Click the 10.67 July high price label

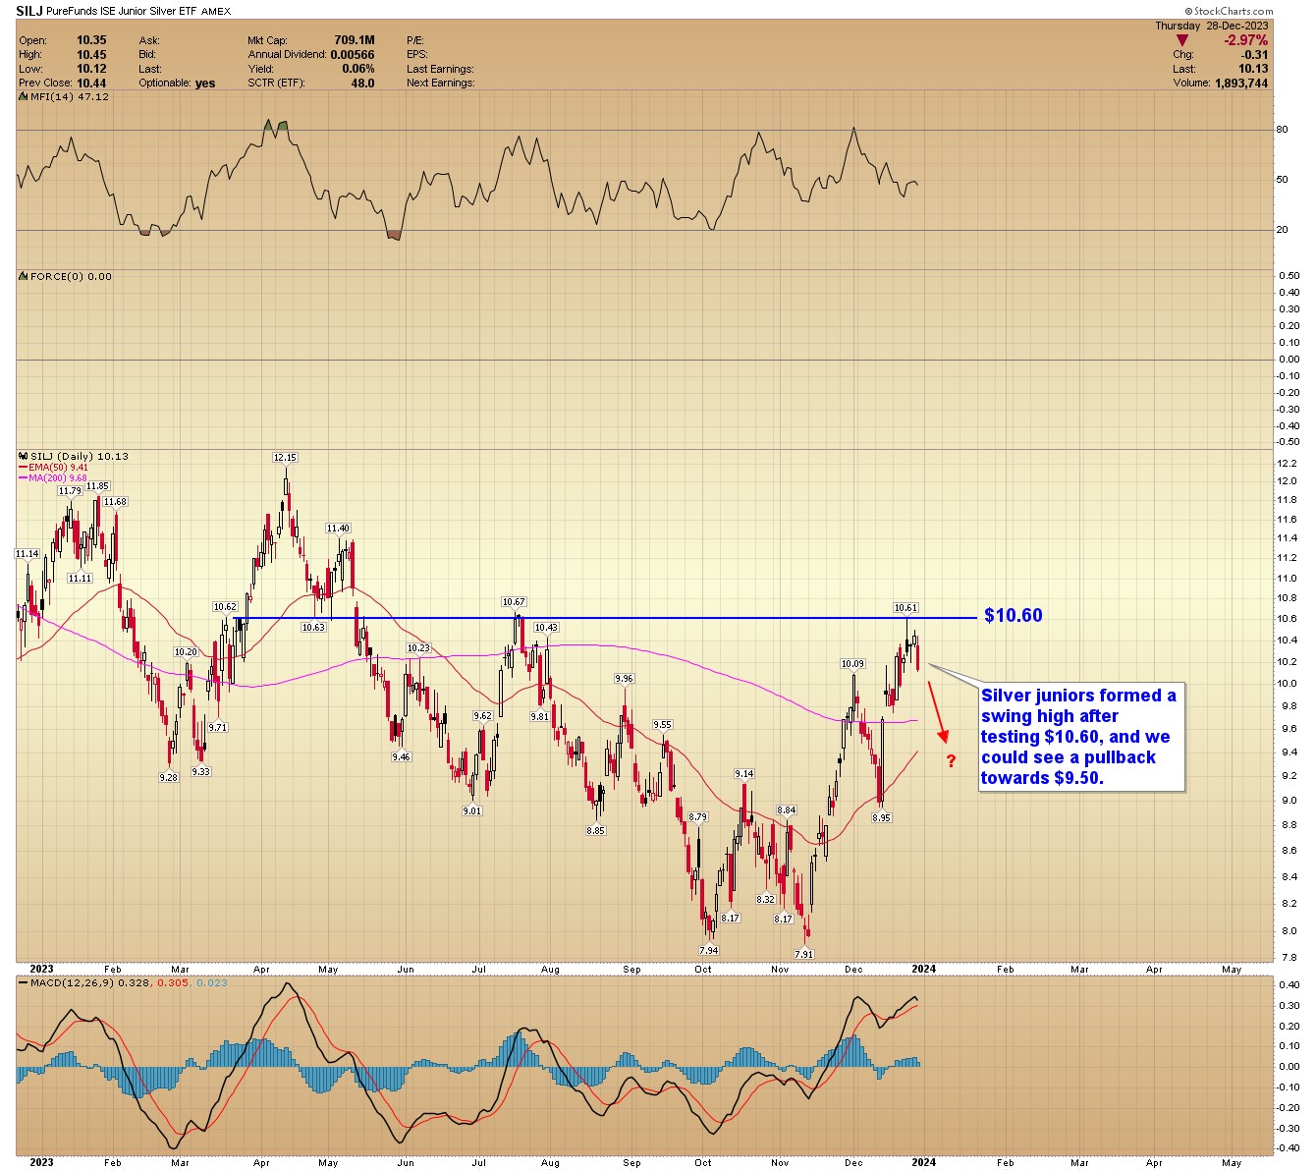514,602
